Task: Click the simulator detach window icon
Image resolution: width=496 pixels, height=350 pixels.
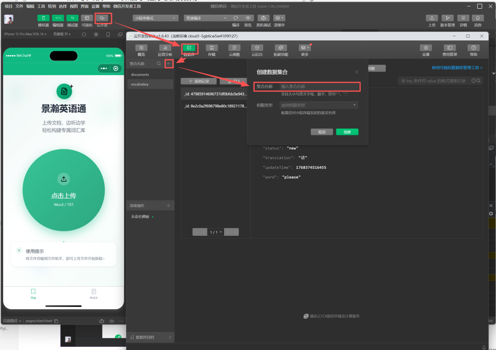Action: tap(120, 34)
